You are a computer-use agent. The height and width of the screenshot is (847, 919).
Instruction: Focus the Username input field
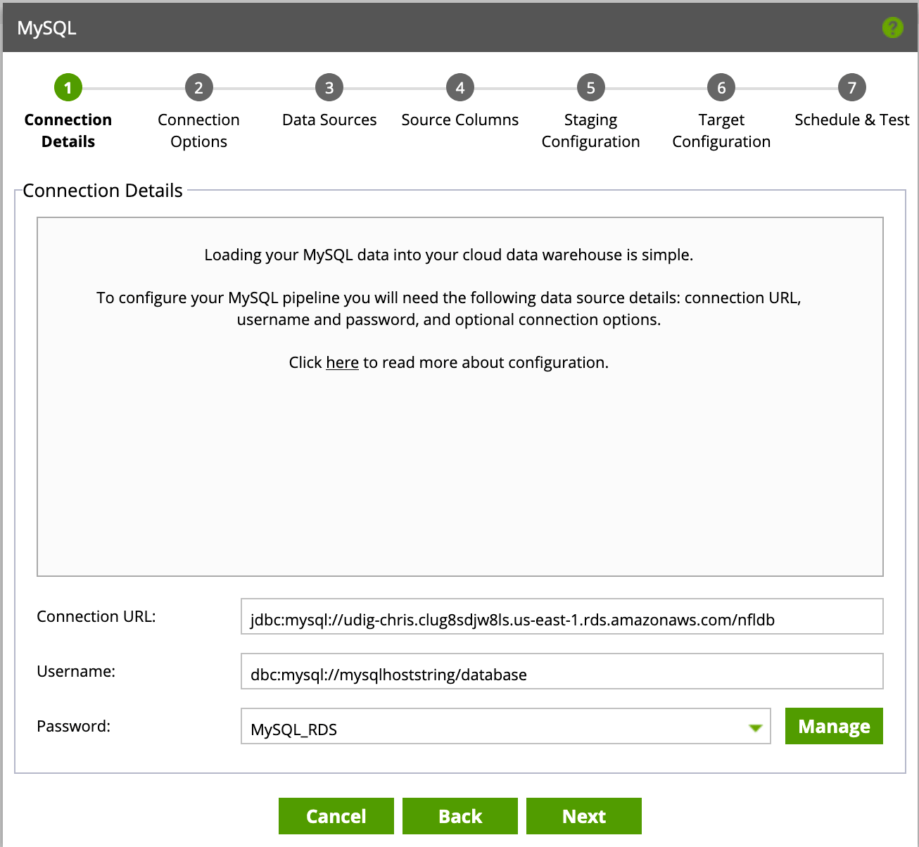point(562,671)
